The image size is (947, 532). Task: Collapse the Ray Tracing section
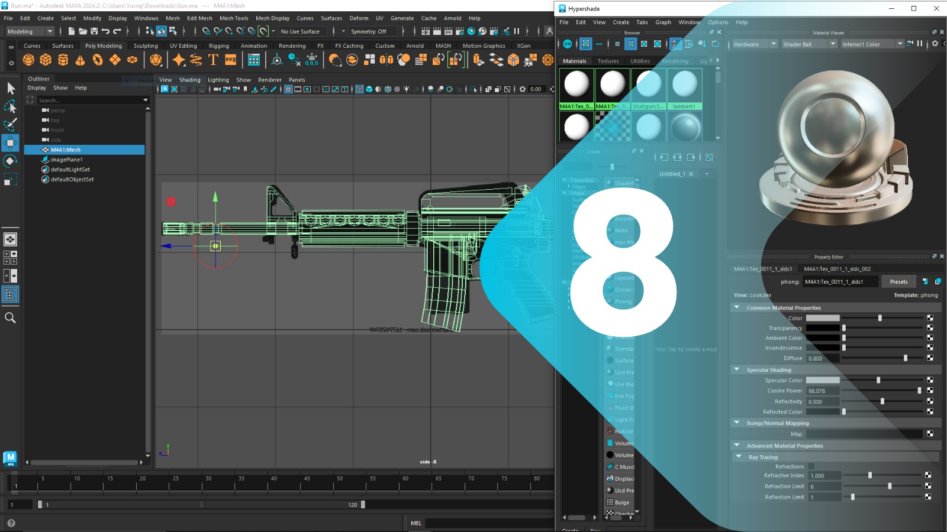739,456
